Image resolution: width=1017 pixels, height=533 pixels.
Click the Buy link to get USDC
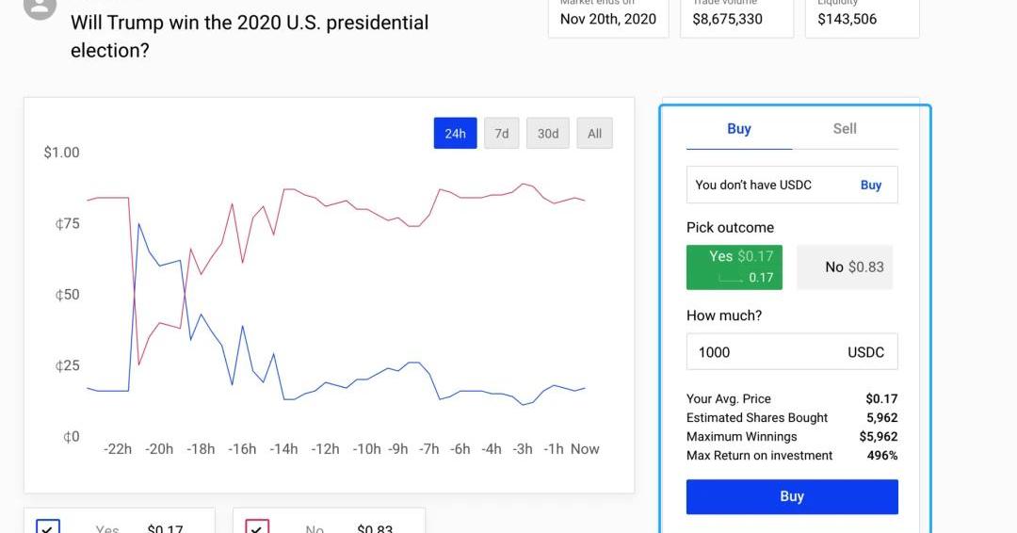(x=870, y=186)
